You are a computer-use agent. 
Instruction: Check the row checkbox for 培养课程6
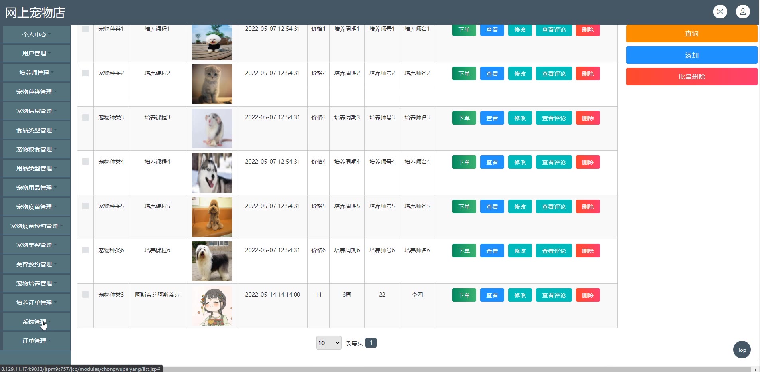click(85, 250)
